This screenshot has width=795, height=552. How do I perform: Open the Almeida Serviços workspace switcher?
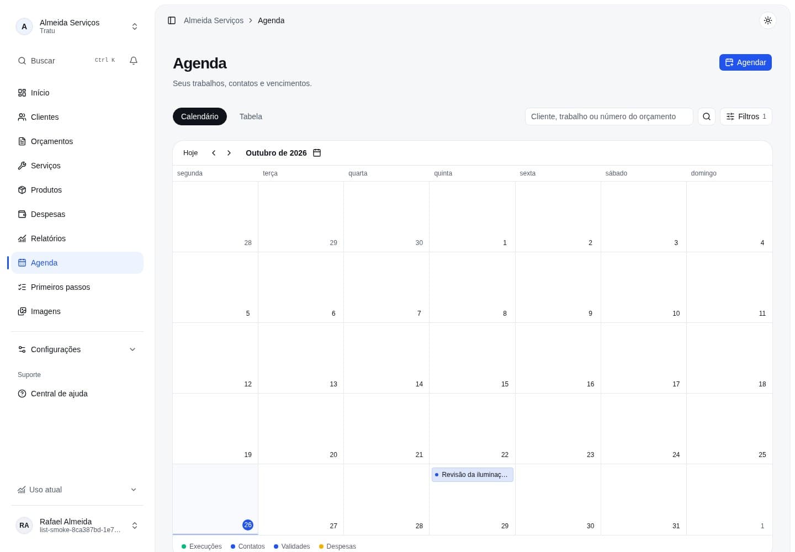click(x=77, y=26)
